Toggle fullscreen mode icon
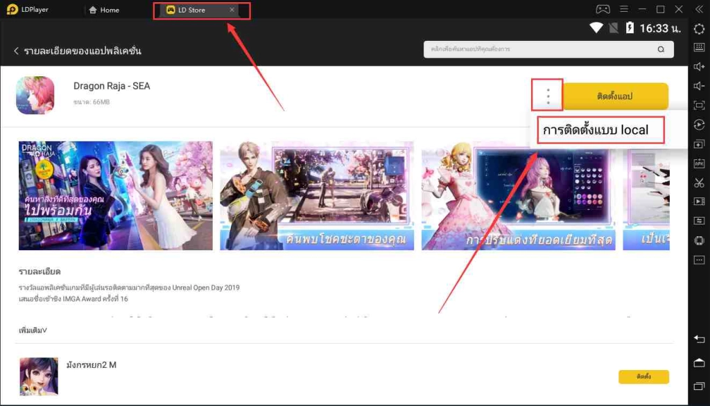The width and height of the screenshot is (710, 406). click(699, 105)
